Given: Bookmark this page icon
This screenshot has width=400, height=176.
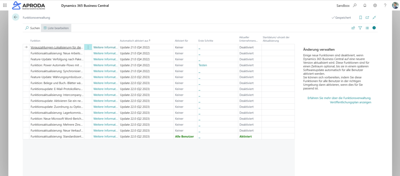Looking at the screenshot, I should (x=360, y=17).
